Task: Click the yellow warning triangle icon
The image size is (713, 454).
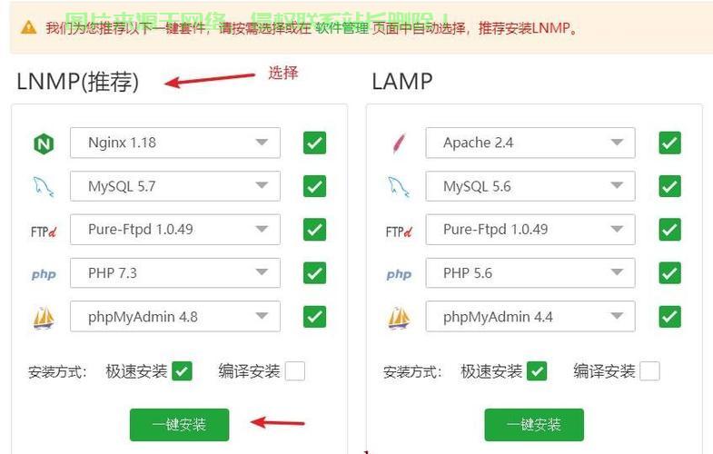Action: point(29,27)
